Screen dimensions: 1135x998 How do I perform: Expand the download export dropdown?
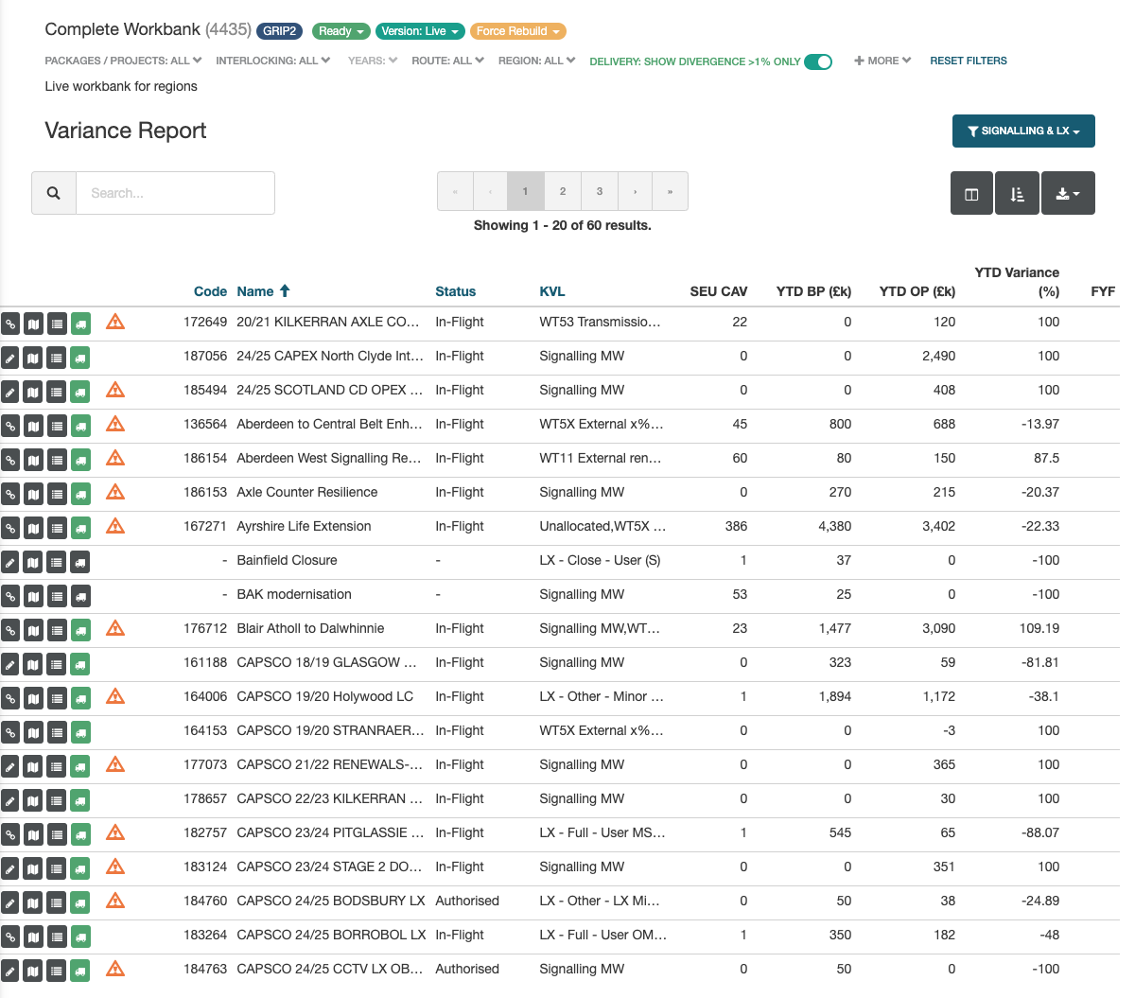click(x=1068, y=194)
